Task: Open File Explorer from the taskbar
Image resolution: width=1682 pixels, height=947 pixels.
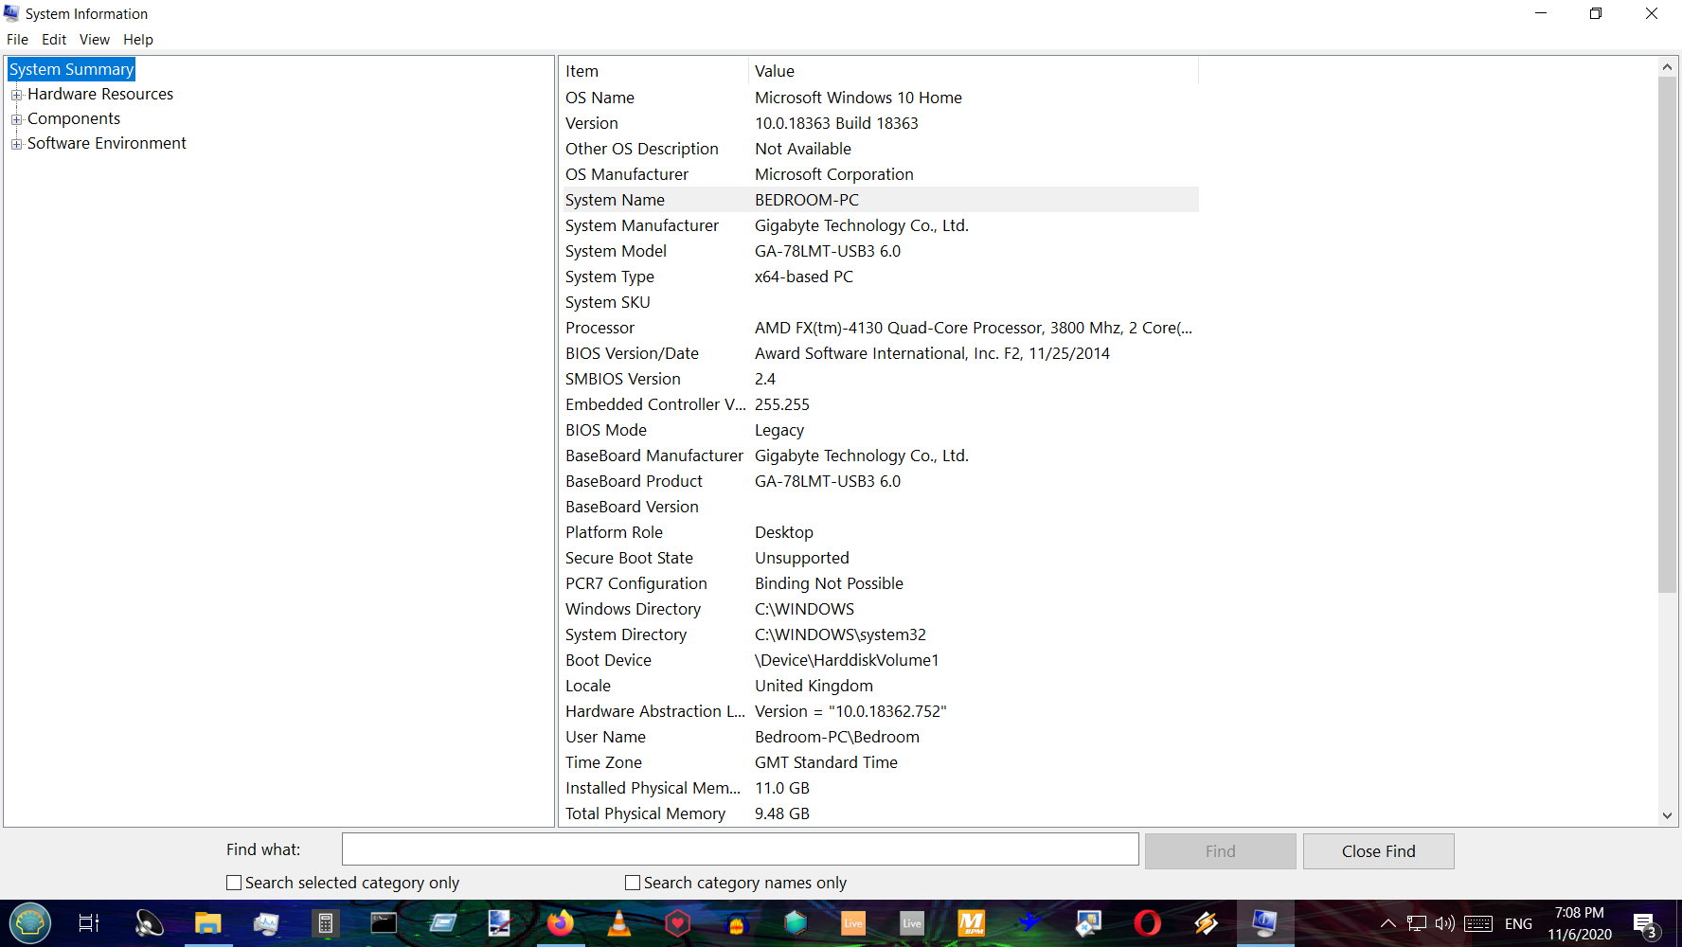Action: [207, 922]
